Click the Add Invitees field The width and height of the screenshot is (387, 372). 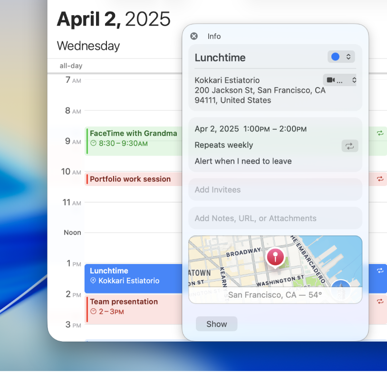[x=275, y=190]
